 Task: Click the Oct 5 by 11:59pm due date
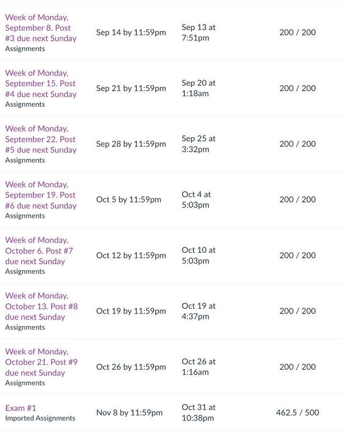click(x=129, y=200)
